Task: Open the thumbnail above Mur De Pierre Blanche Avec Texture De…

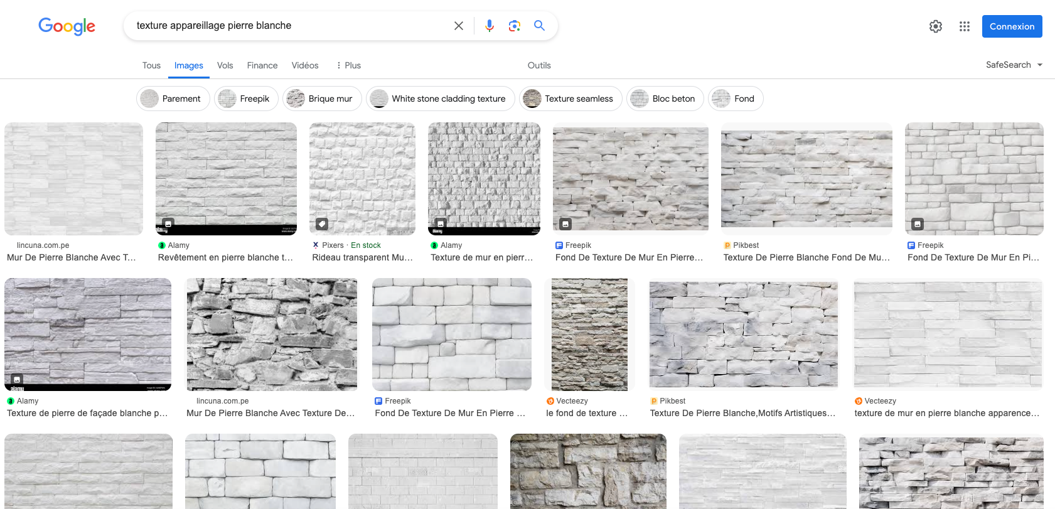Action: click(272, 335)
